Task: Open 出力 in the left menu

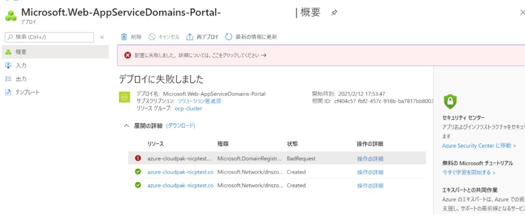Action: point(21,79)
